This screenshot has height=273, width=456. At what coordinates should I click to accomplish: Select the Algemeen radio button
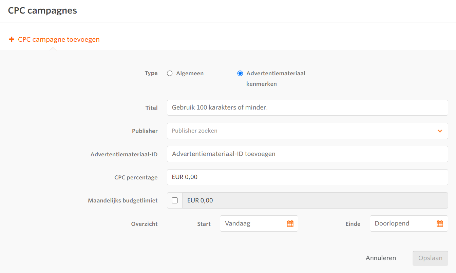[170, 73]
